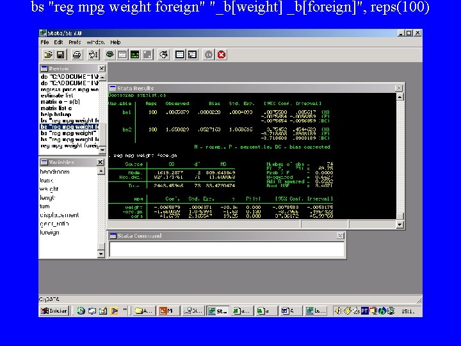Select variable length in Variables panel

(x=47, y=198)
